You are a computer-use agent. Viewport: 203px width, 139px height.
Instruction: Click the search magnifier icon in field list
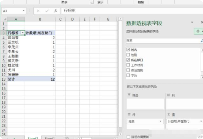(202, 41)
